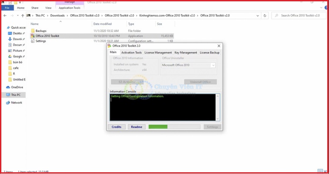Click the Search Office 2010 Toolkit field

(x=301, y=16)
